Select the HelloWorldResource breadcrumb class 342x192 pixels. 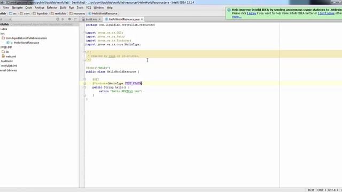[x=103, y=13]
